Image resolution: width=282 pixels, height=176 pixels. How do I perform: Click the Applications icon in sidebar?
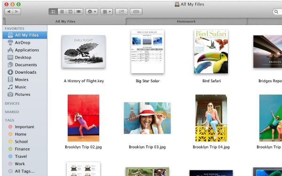tap(10, 50)
